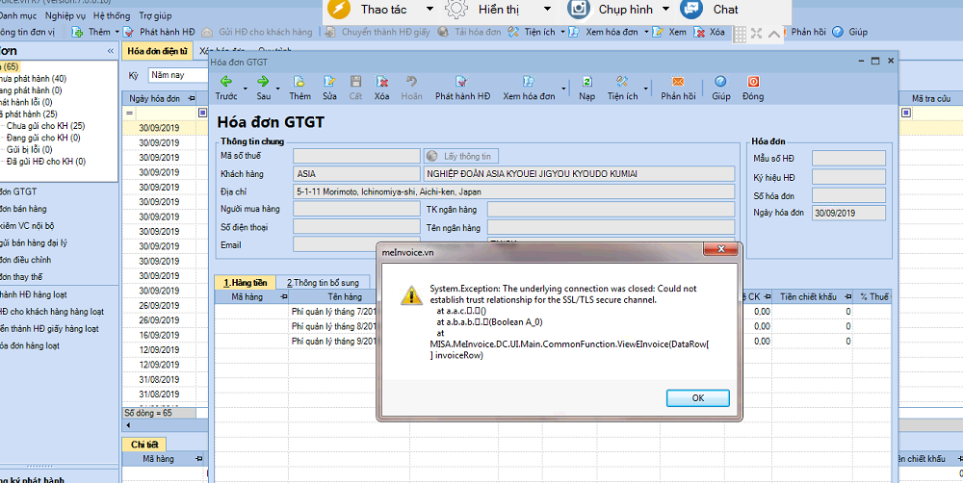Click Chuyển thành HĐ giấy toolbar item
The height and width of the screenshot is (483, 963).
click(x=377, y=32)
